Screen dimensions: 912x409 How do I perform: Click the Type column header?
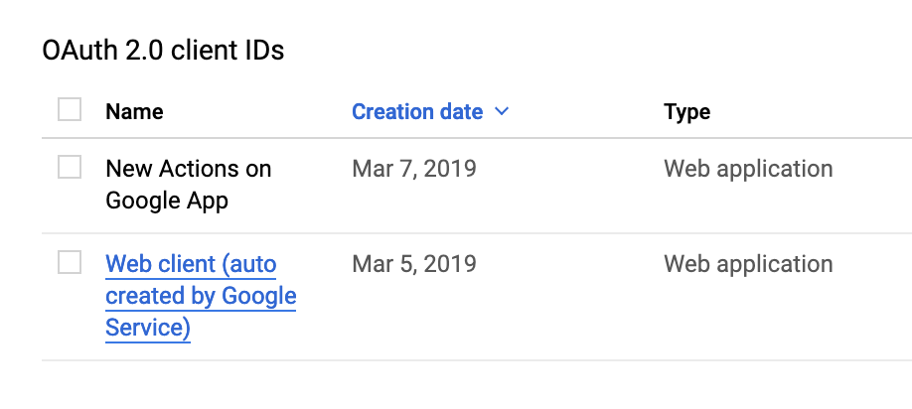coord(686,111)
